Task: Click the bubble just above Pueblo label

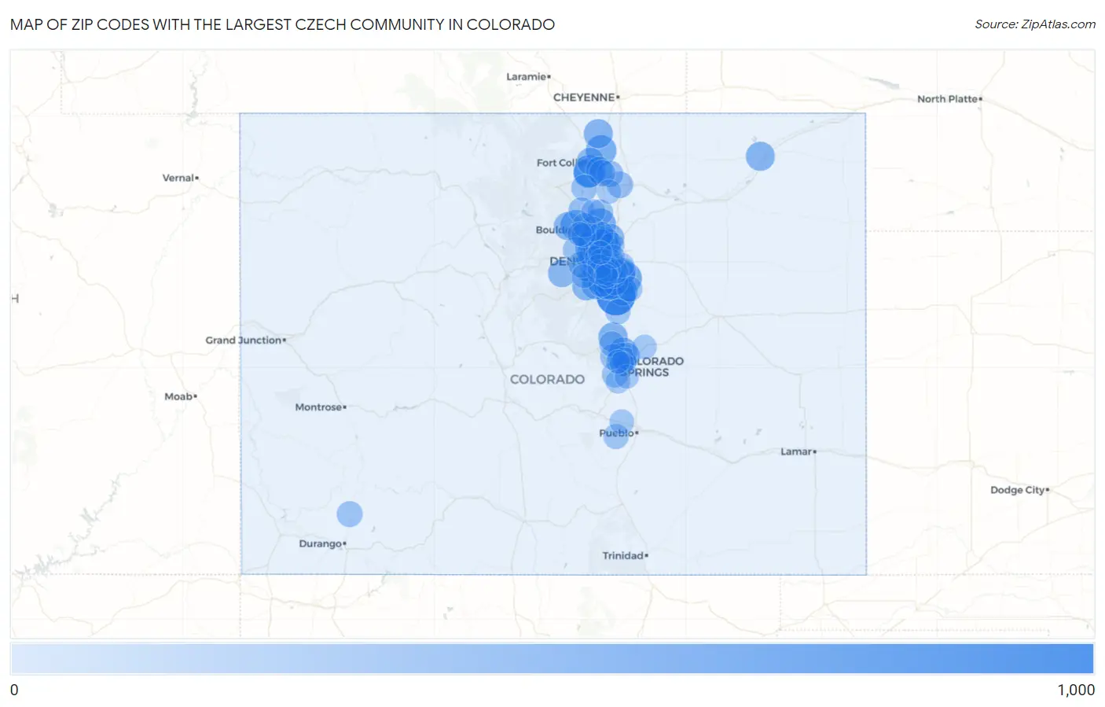Action: click(x=622, y=422)
